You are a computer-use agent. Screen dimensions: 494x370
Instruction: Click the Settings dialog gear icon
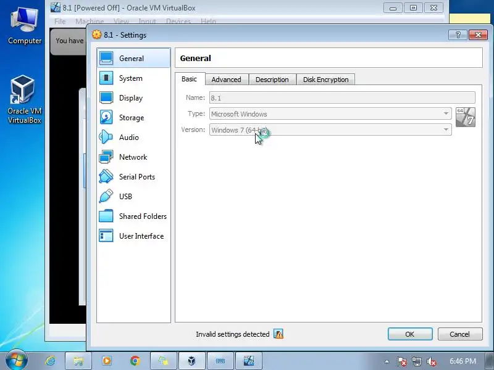tap(97, 35)
